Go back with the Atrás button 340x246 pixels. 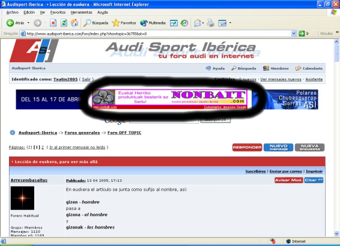tap(15, 23)
